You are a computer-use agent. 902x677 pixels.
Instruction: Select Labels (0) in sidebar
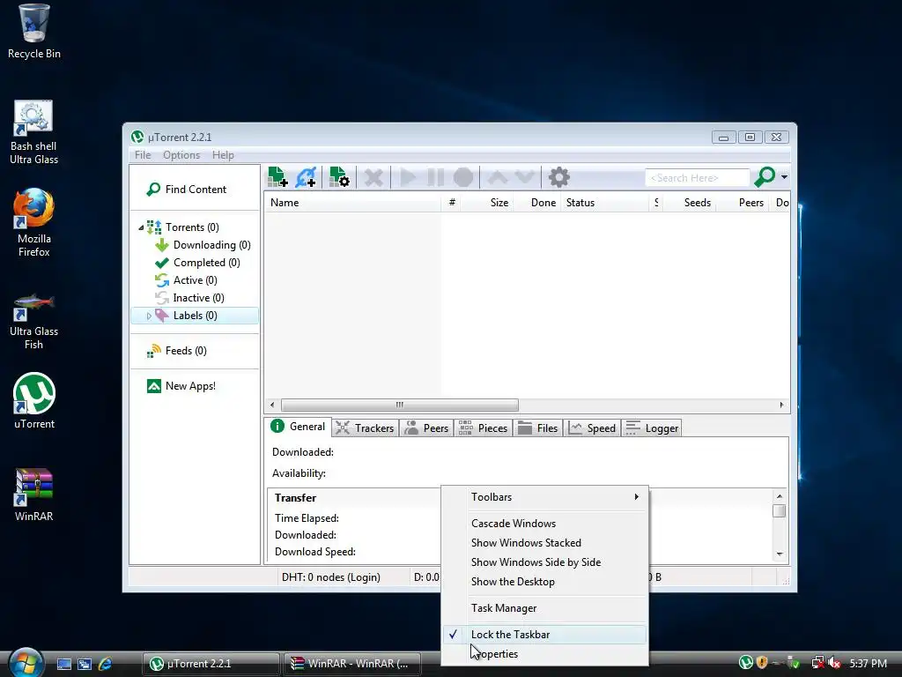pos(195,316)
